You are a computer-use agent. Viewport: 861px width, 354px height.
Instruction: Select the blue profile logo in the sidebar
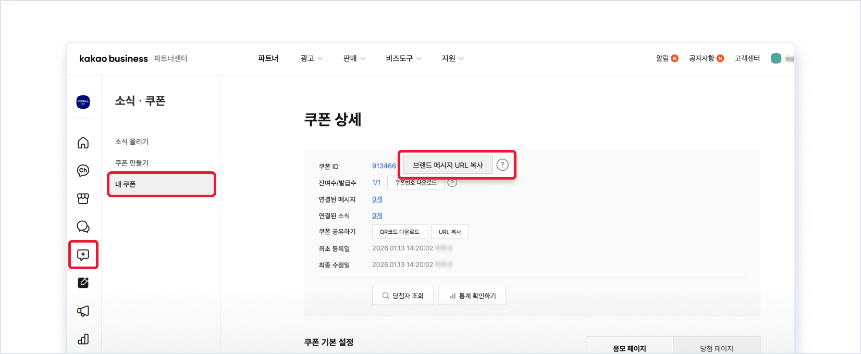point(83,102)
